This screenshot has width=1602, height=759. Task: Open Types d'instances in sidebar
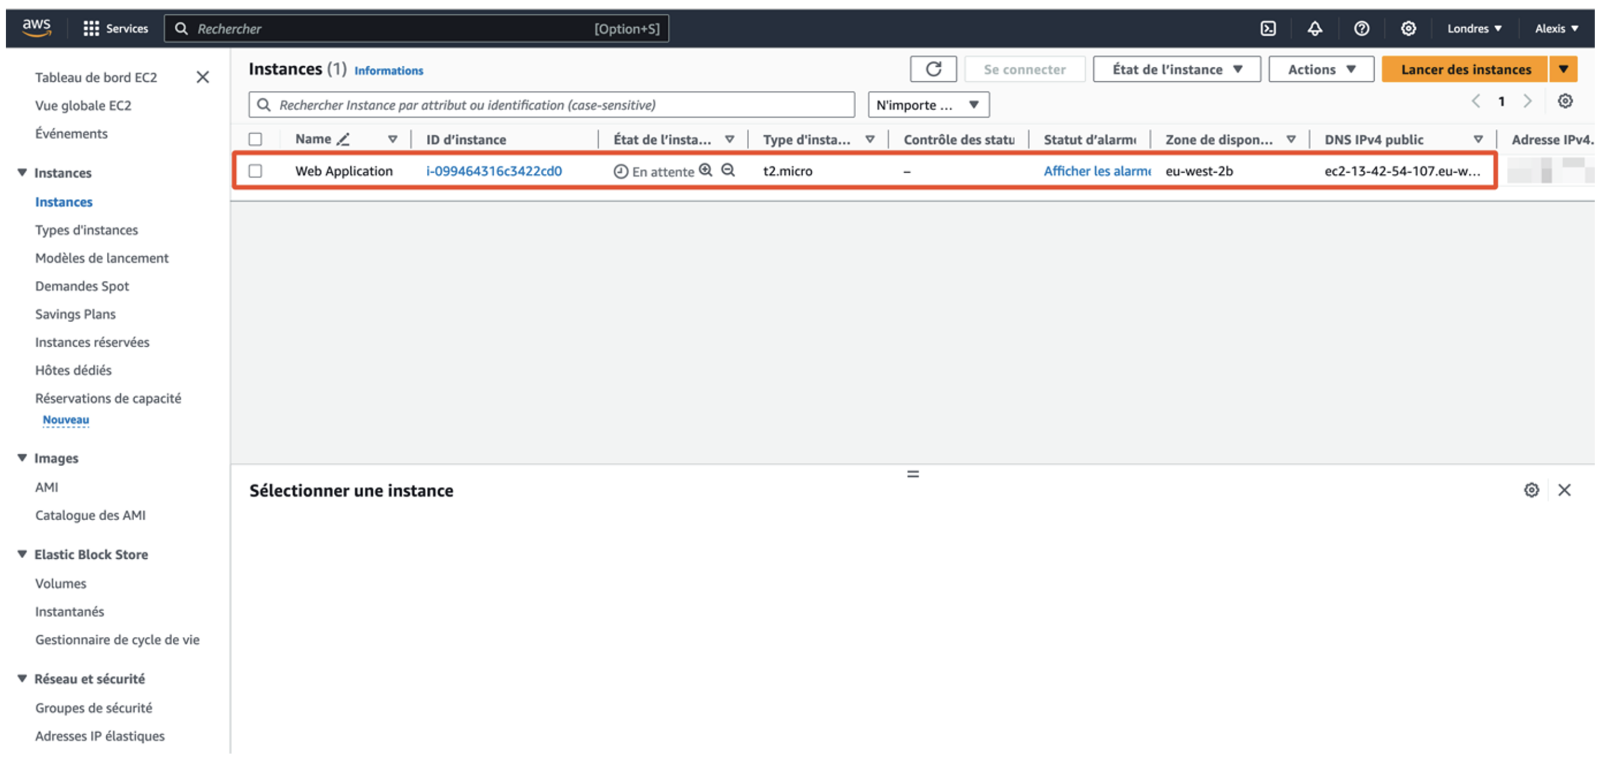(x=86, y=230)
